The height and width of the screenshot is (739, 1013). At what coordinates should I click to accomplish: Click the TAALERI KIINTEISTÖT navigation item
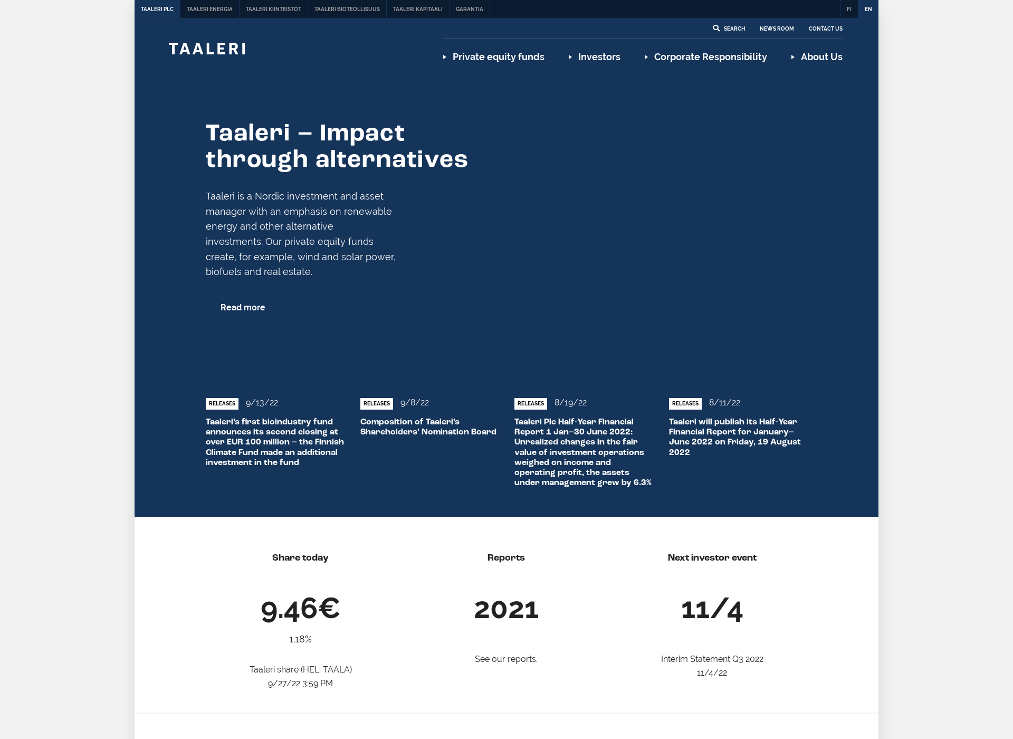[x=274, y=8]
